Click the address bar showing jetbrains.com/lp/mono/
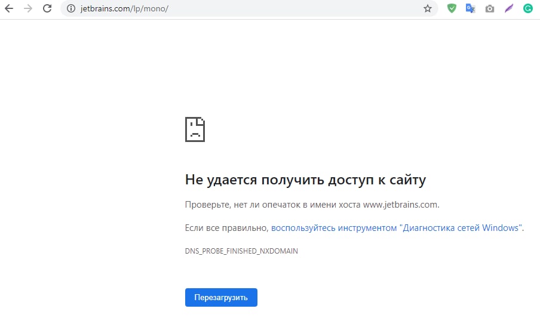The image size is (540, 324). (x=248, y=8)
